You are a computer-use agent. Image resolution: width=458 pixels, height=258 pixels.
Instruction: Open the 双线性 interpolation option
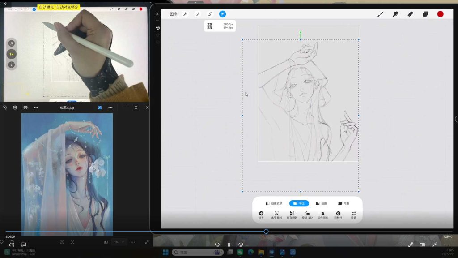(x=338, y=215)
